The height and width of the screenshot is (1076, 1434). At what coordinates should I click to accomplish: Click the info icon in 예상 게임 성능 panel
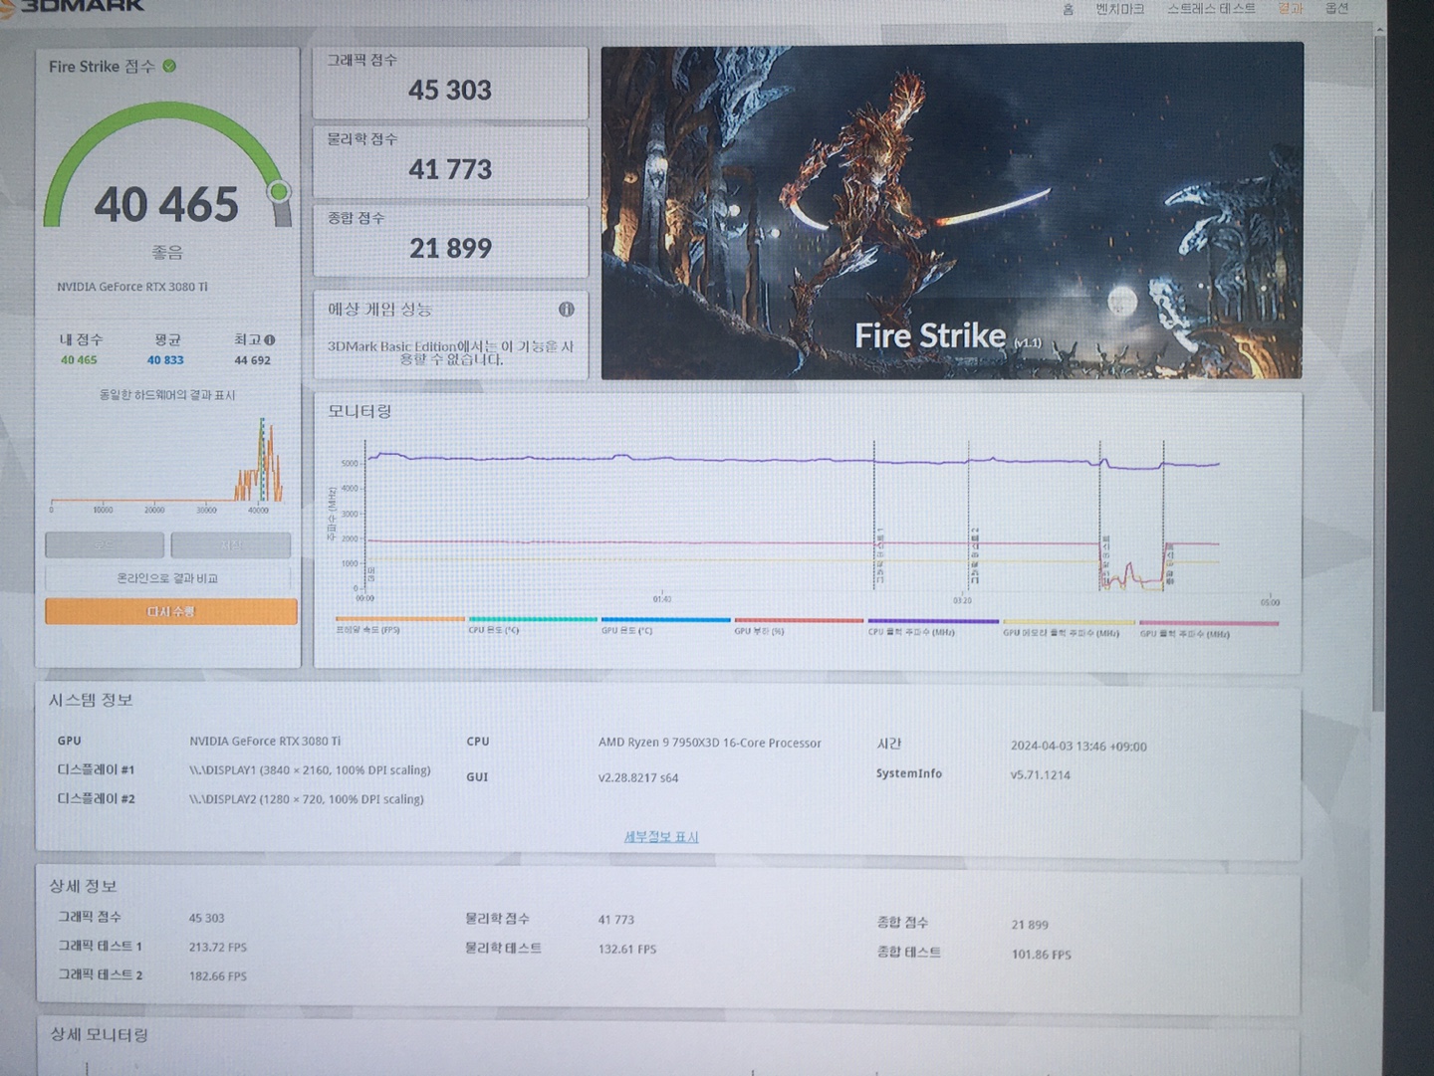coord(567,310)
